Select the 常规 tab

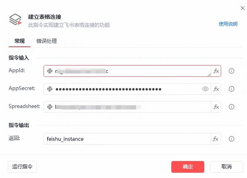tap(19, 41)
